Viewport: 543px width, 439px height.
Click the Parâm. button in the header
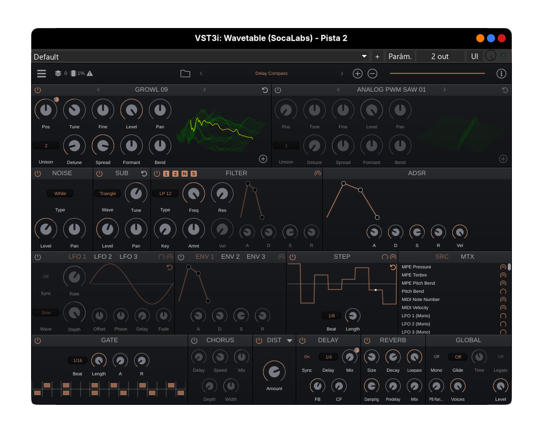400,56
